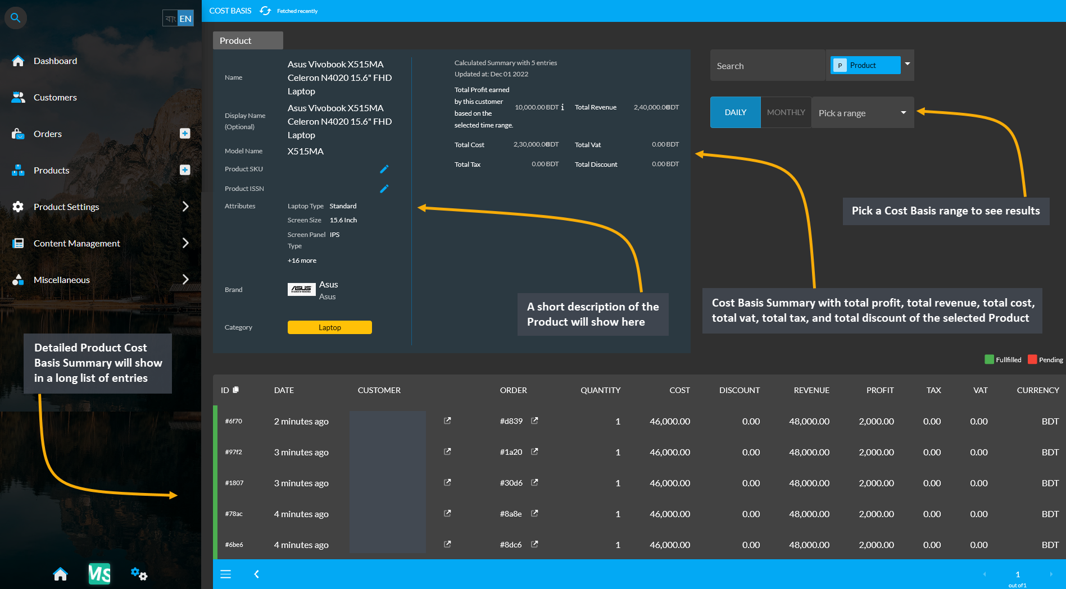Click the Product Settings gear icon
This screenshot has height=589, width=1066.
click(x=18, y=207)
